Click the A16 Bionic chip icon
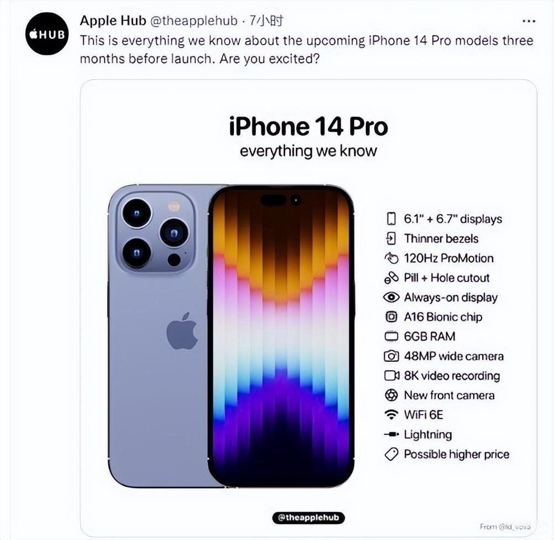554x540 pixels. (x=391, y=316)
